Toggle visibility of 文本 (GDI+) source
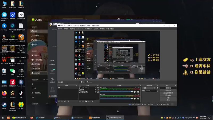The height and width of the screenshot is (120, 213). (96, 88)
